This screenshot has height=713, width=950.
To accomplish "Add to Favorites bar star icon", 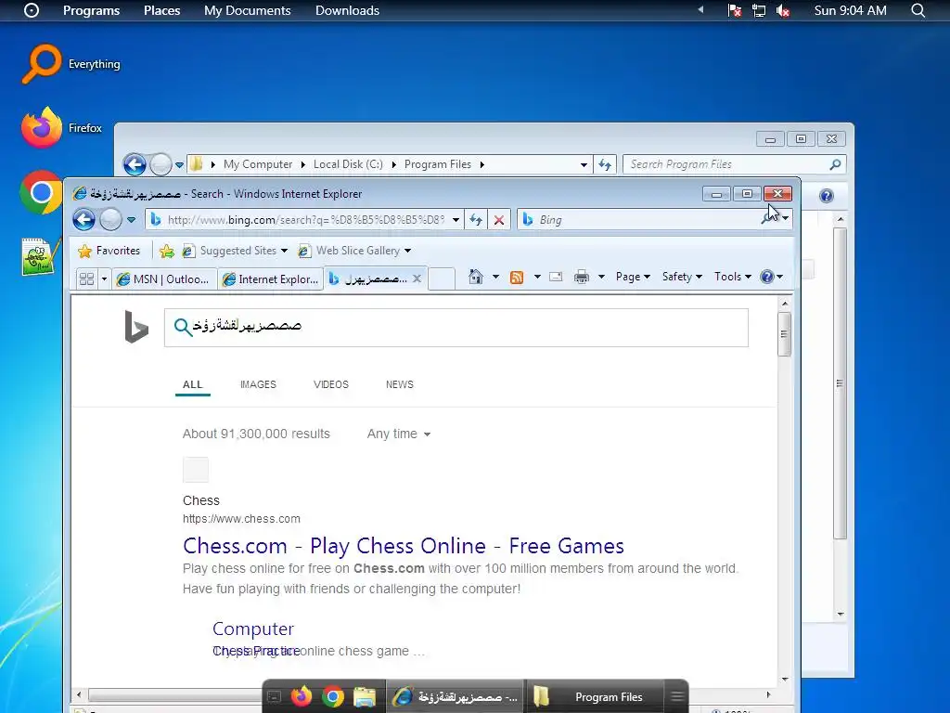I will (x=167, y=251).
